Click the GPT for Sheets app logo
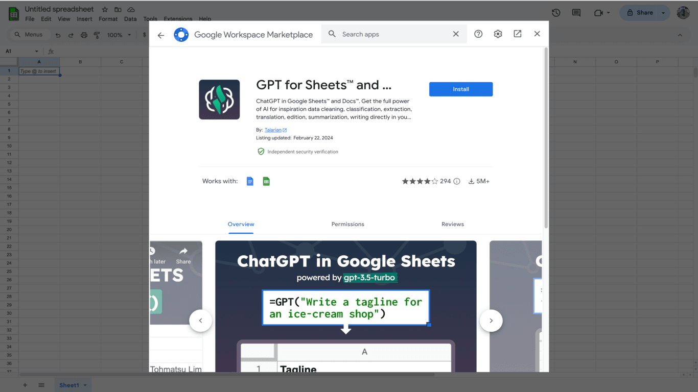The width and height of the screenshot is (698, 392). tap(219, 100)
